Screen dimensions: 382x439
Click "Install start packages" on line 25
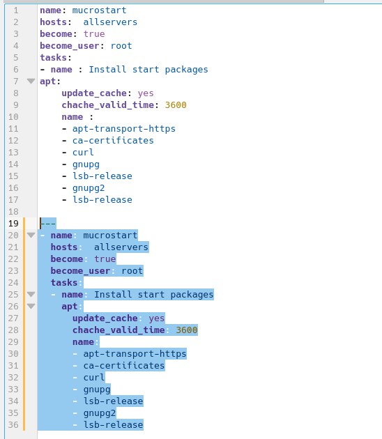pyautogui.click(x=154, y=295)
